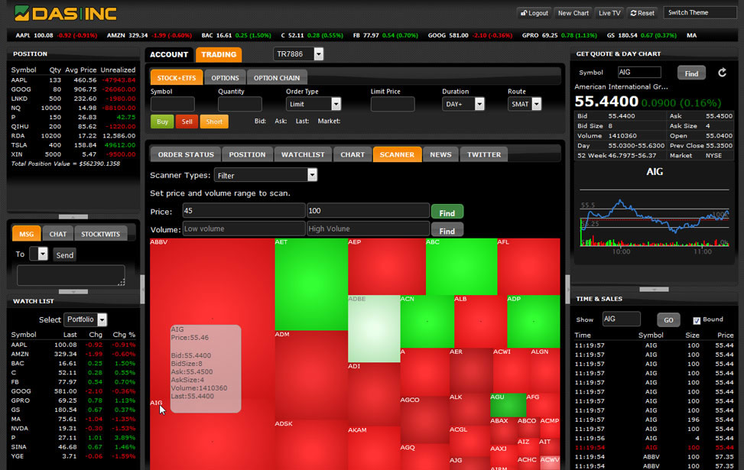Click the Quantity input field
The width and height of the screenshot is (744, 470).
pyautogui.click(x=240, y=104)
